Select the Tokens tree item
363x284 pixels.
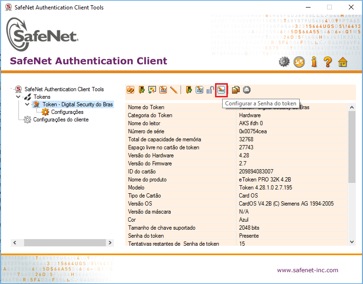(42, 97)
